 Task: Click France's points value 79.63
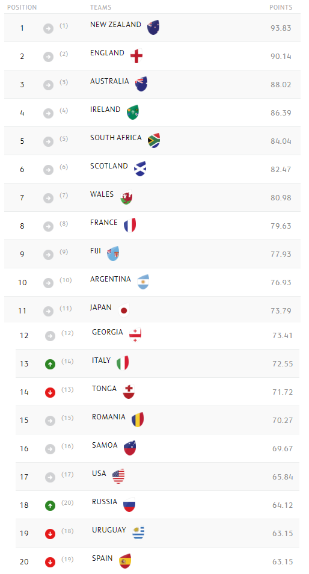click(281, 226)
